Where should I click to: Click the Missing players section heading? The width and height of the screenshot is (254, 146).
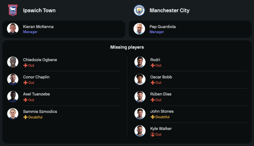click(x=127, y=47)
